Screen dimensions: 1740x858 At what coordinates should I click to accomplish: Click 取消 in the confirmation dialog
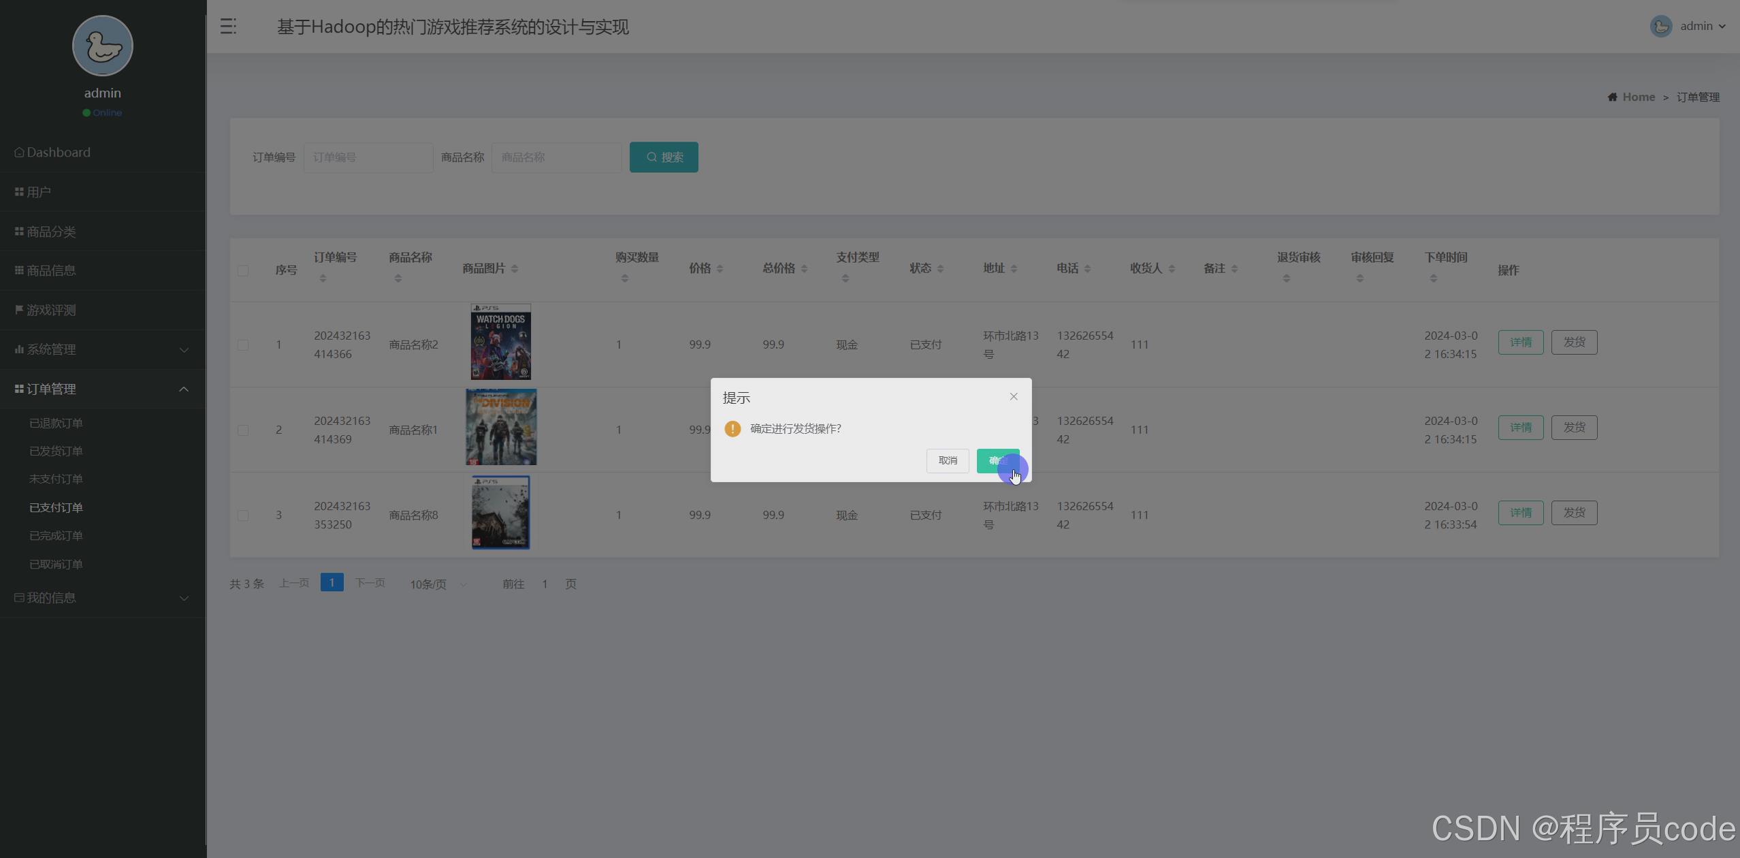pyautogui.click(x=947, y=461)
